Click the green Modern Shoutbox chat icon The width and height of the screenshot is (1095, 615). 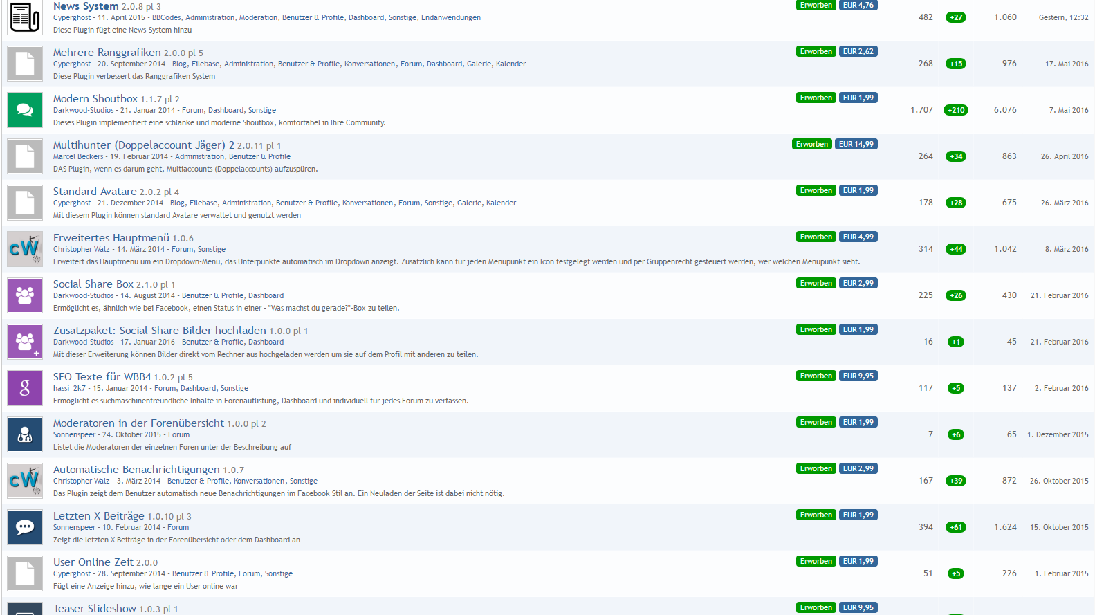[x=25, y=110]
